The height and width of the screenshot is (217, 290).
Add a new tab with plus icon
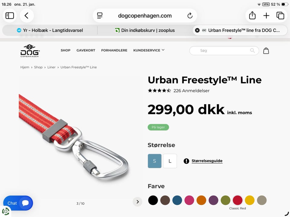[266, 16]
